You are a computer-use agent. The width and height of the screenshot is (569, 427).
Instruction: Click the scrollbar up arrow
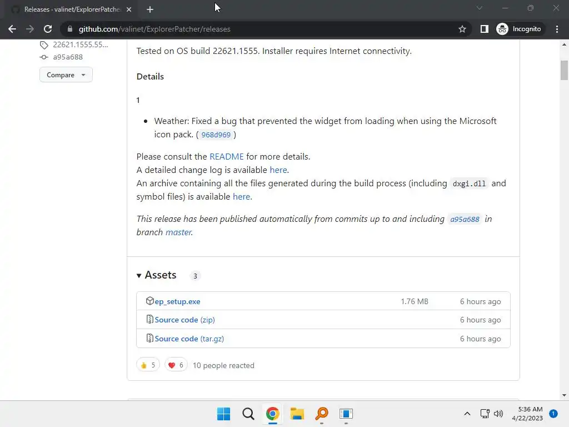pos(564,44)
